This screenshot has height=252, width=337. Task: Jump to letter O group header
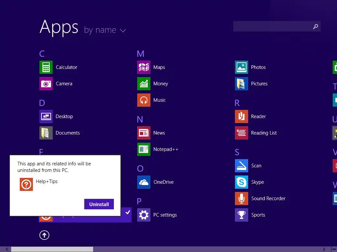pyautogui.click(x=140, y=169)
